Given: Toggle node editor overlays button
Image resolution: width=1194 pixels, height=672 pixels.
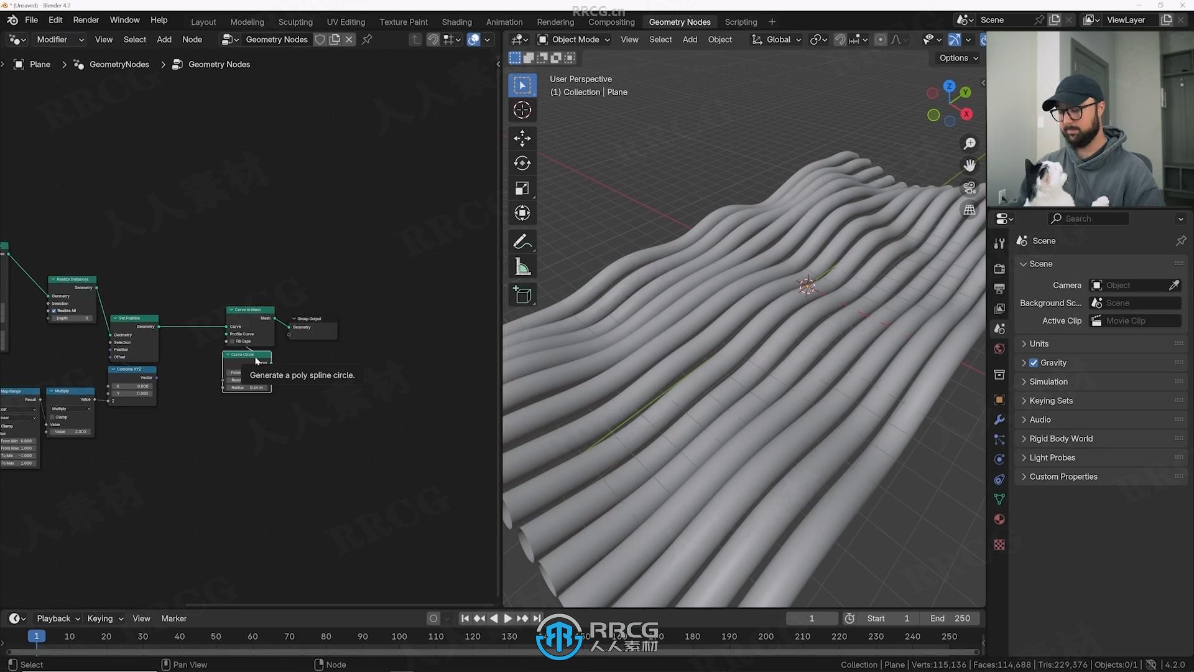Looking at the screenshot, I should click(473, 39).
